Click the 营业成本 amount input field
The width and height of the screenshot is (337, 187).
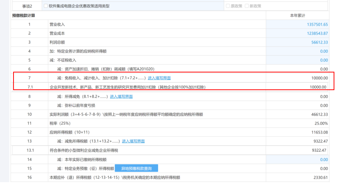(298, 33)
